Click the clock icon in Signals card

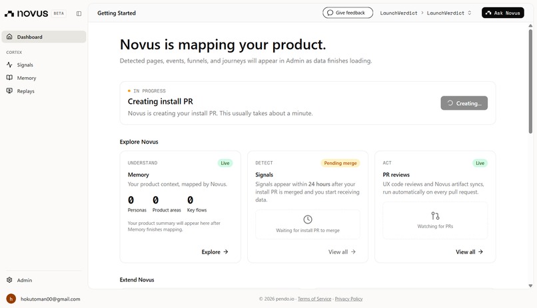tap(308, 220)
